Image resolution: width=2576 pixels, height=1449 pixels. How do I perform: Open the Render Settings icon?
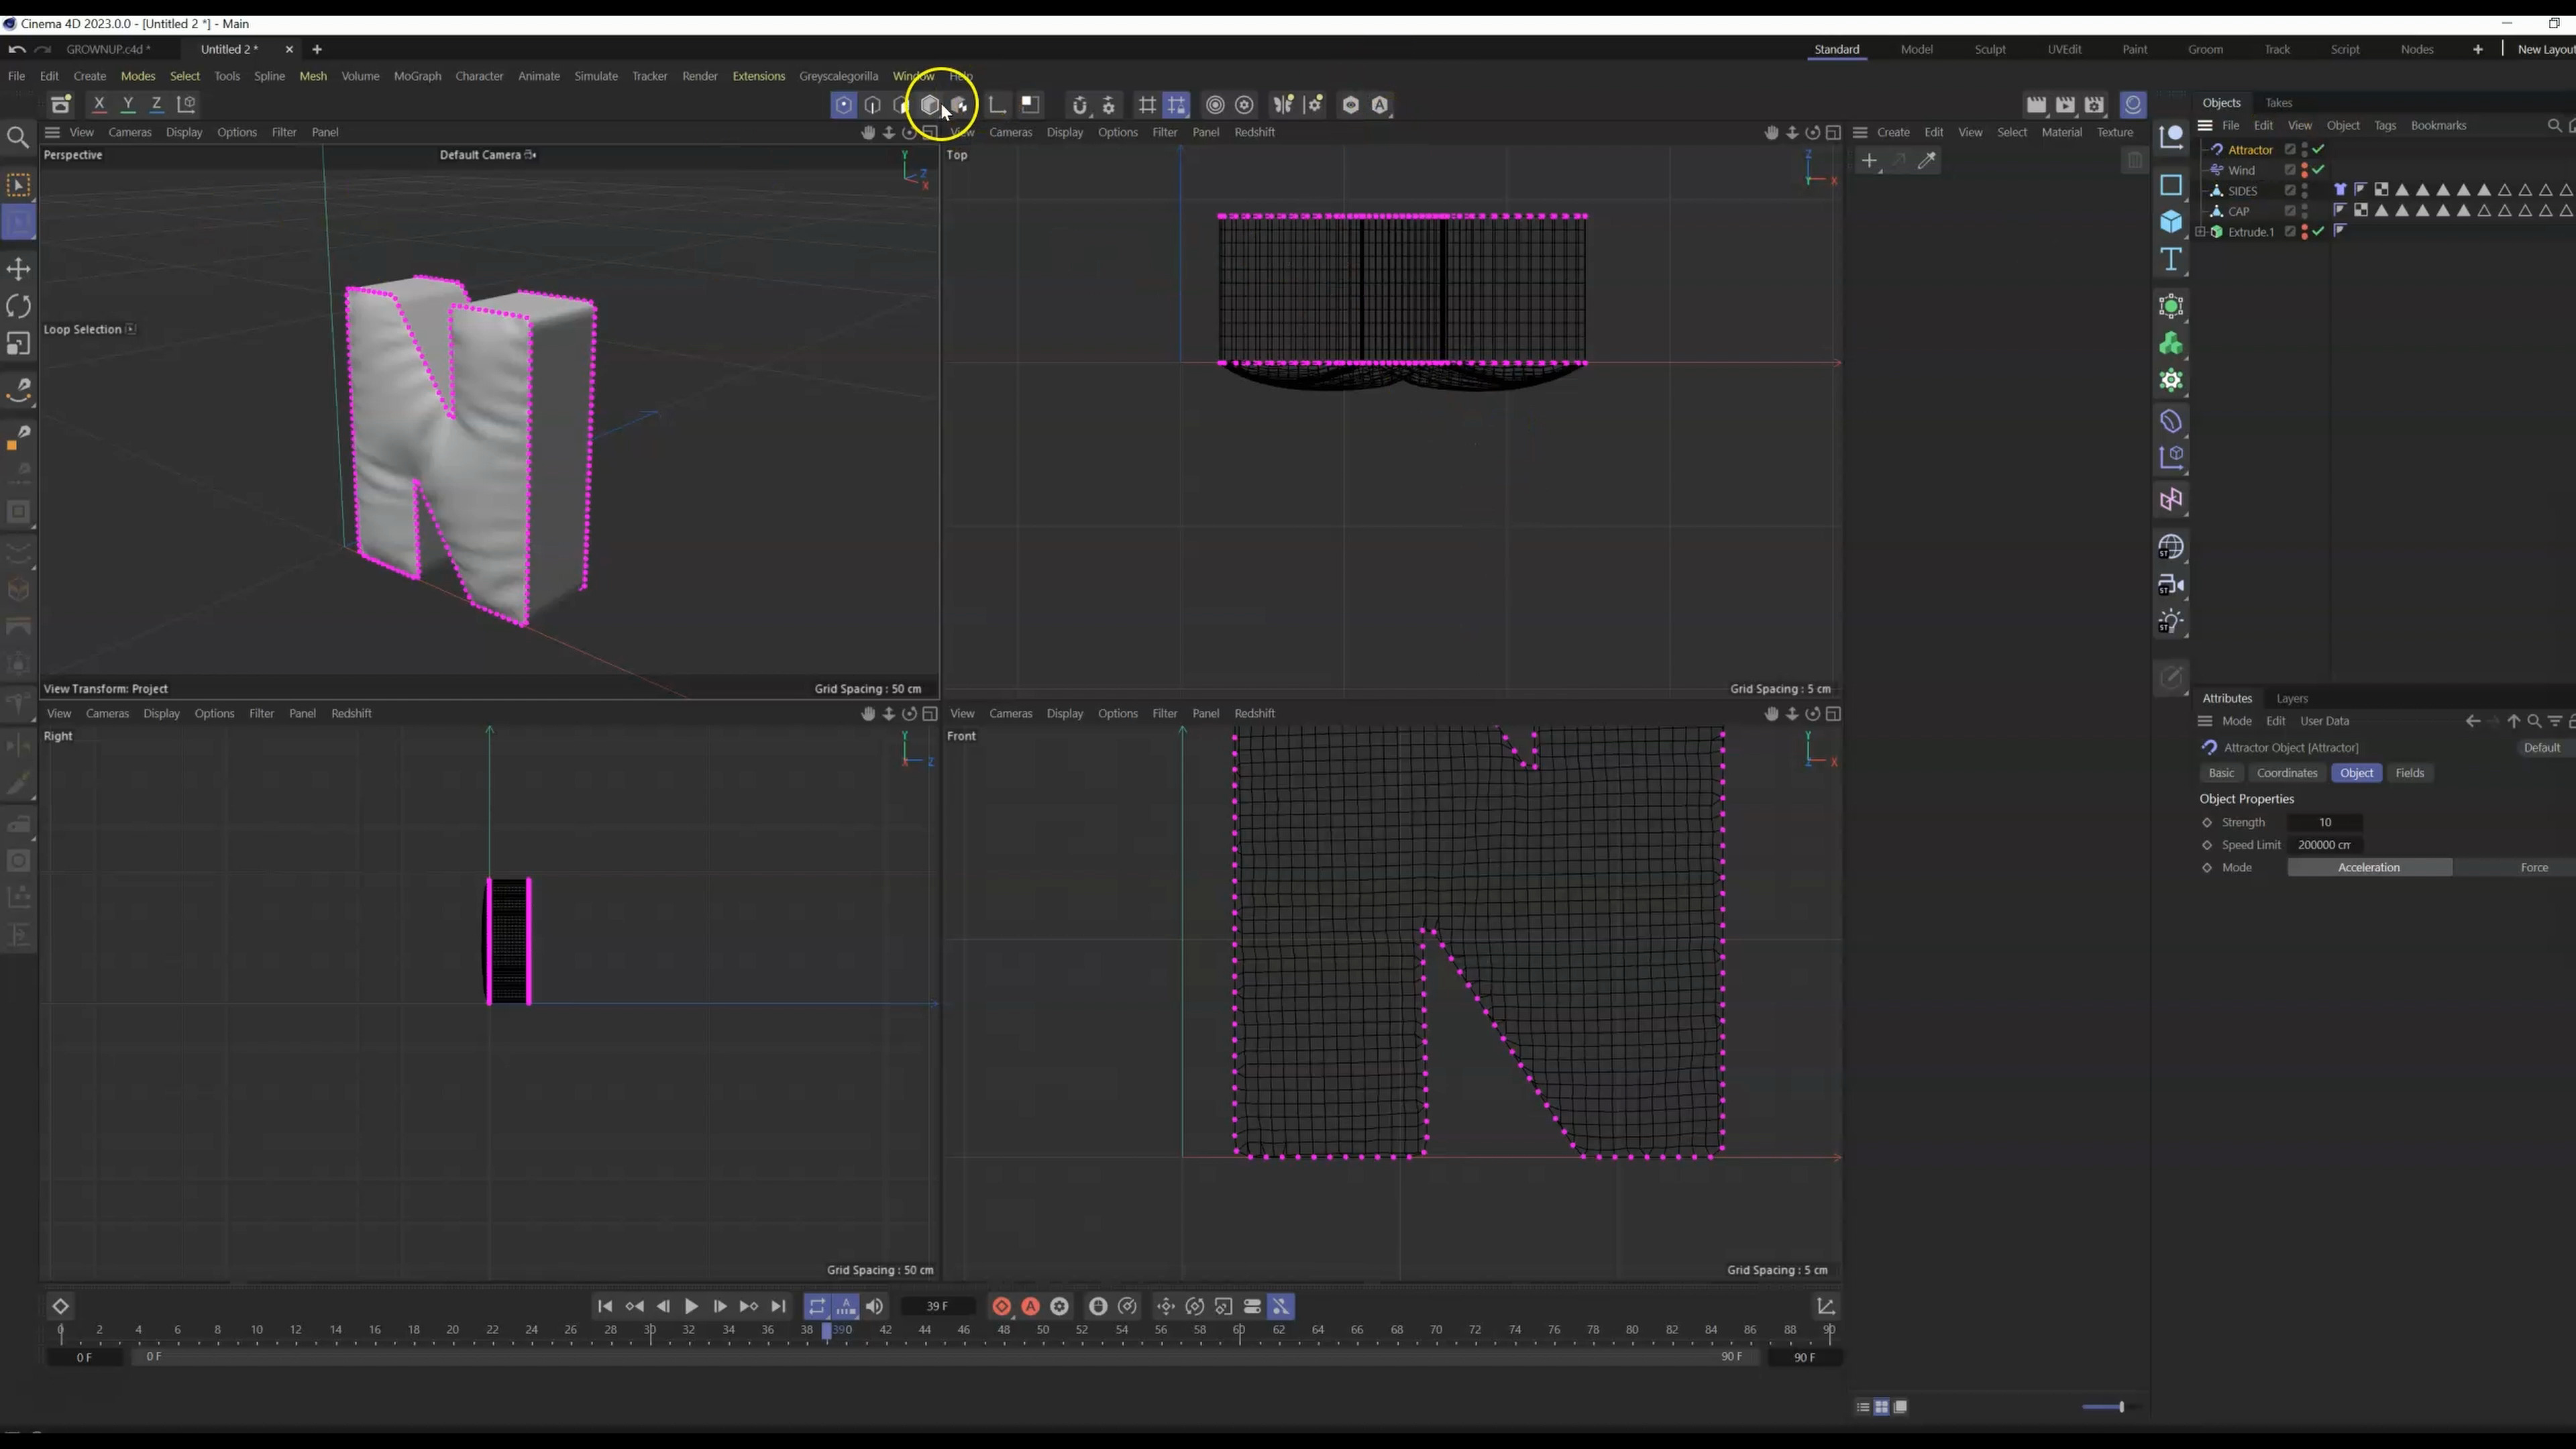(x=2095, y=104)
